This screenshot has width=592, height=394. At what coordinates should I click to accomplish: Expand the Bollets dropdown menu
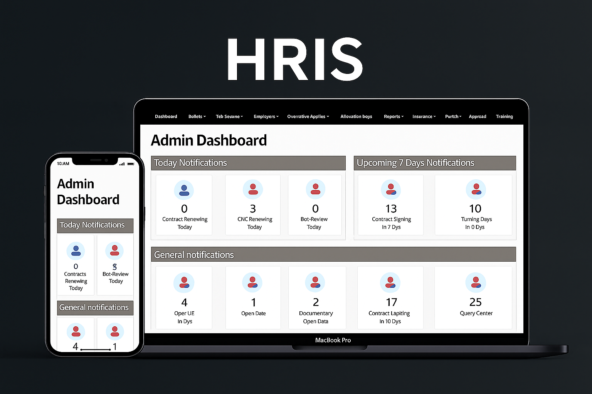coord(197,117)
